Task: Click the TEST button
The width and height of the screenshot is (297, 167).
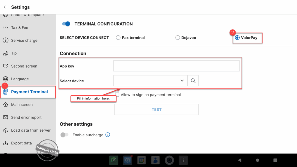Action: [156, 110]
